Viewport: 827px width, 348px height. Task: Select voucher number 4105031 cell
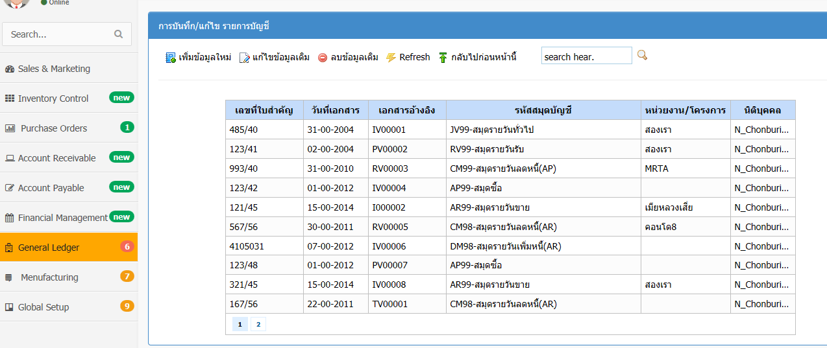pyautogui.click(x=264, y=246)
